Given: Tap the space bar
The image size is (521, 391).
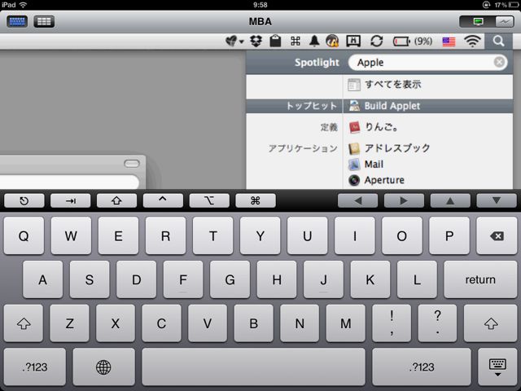Looking at the screenshot, I should click(x=253, y=367).
